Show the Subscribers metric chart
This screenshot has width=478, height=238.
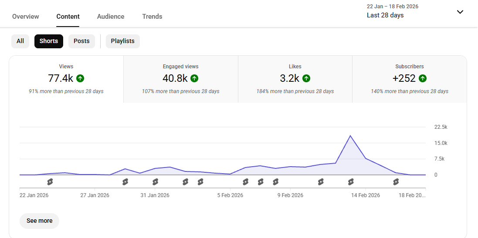tap(409, 79)
